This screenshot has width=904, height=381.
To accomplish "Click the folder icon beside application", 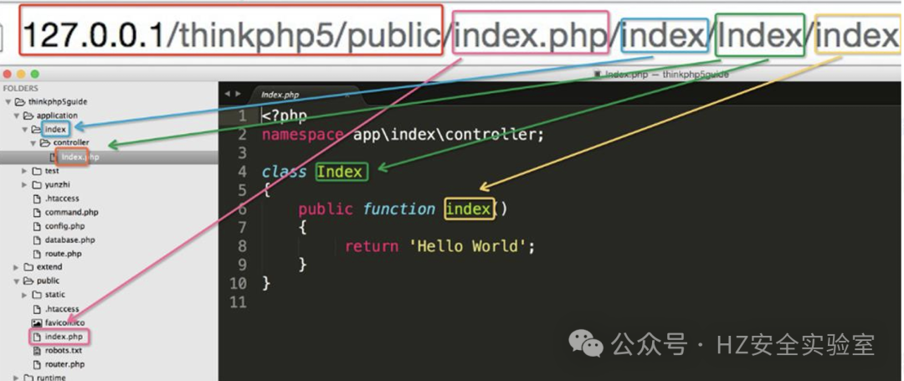I will (28, 116).
